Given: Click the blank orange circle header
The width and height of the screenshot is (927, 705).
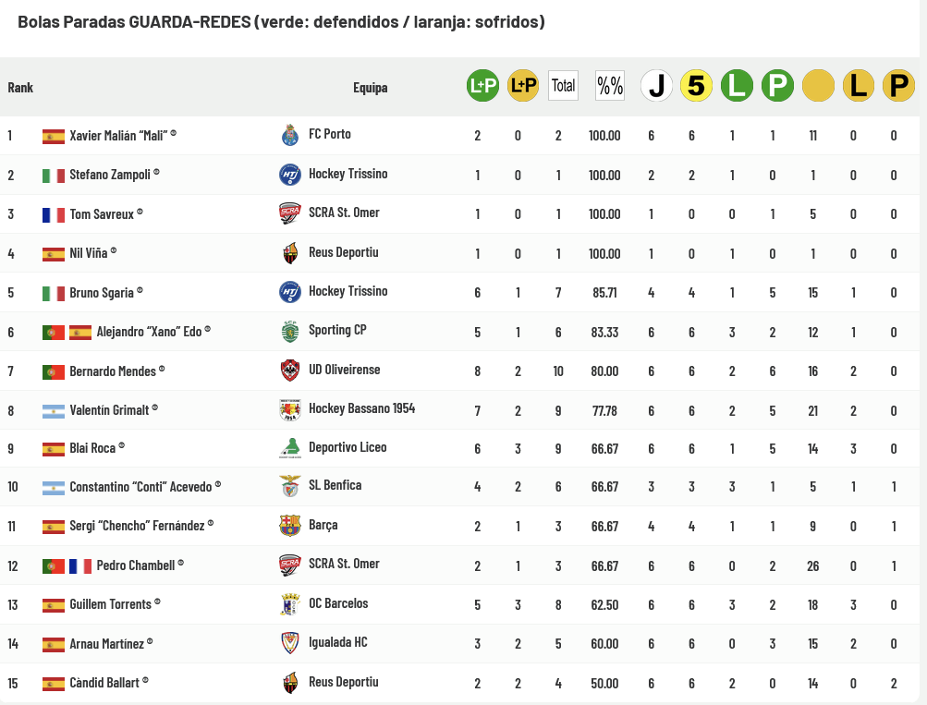Looking at the screenshot, I should (817, 86).
